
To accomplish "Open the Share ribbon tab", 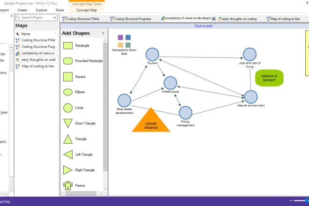I will tap(60, 10).
